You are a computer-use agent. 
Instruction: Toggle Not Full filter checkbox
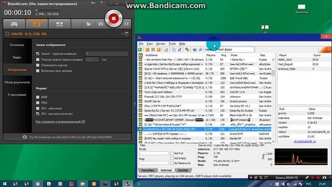coord(172,153)
